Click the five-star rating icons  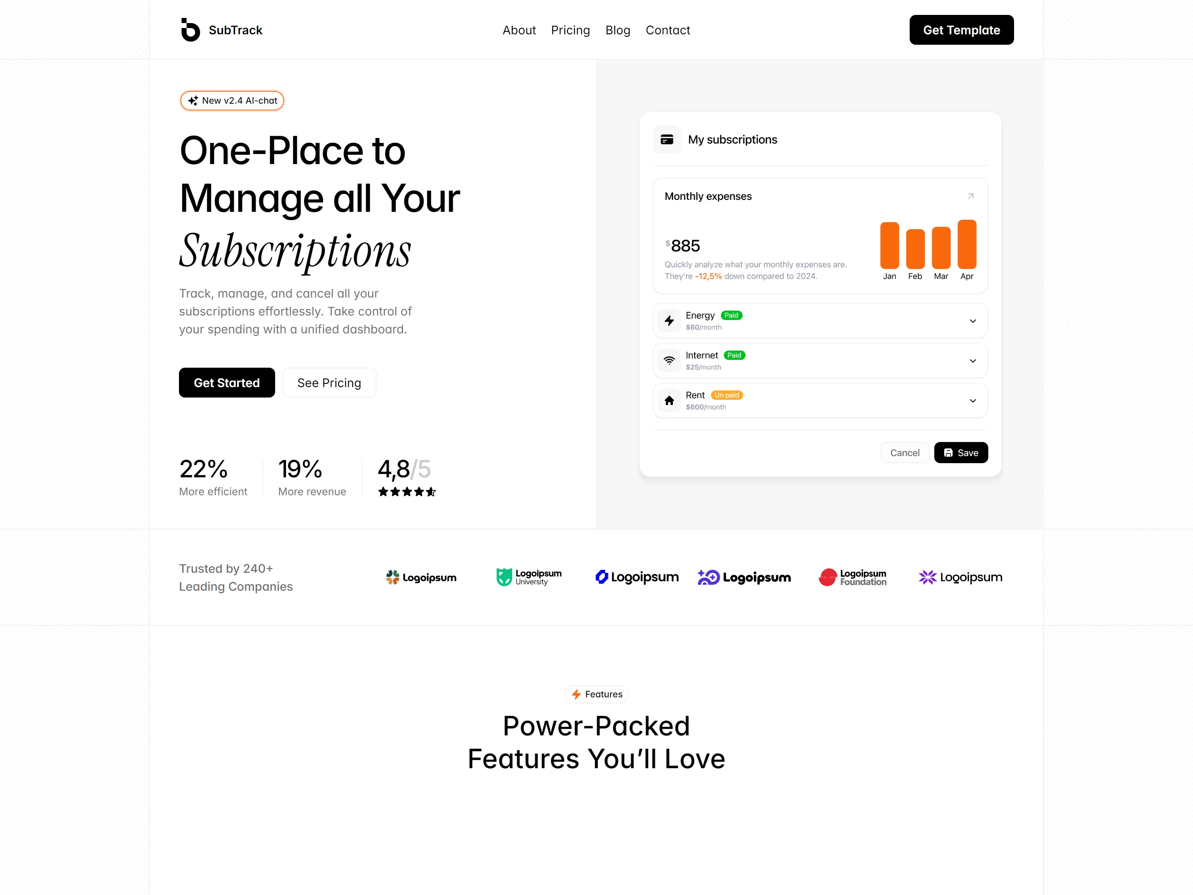coord(407,492)
